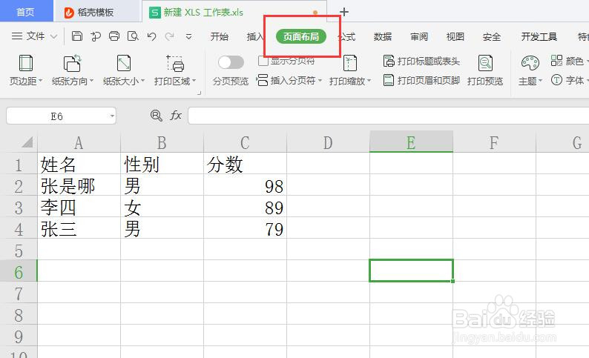589x358 pixels.
Task: Go to the 首页 home tab
Action: [26, 12]
